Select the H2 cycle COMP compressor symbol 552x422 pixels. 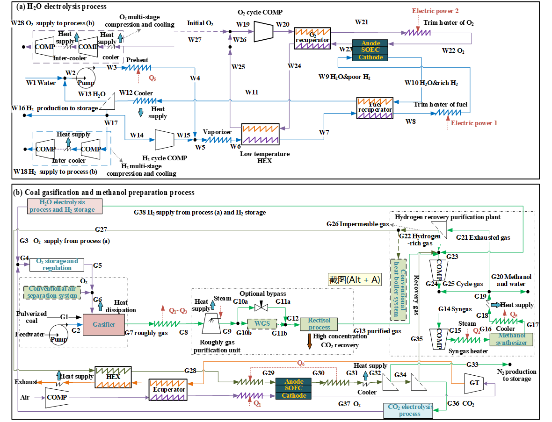tap(164, 139)
